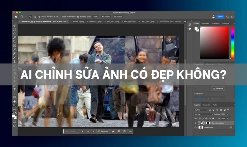Choose Zoom Out mode in options bar

click(35, 17)
